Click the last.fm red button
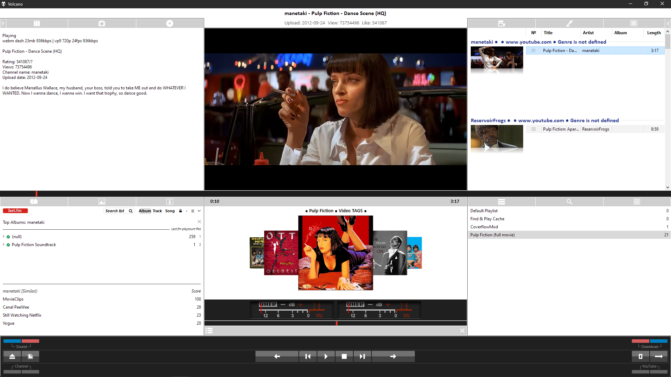The height and width of the screenshot is (377, 671). (15, 211)
